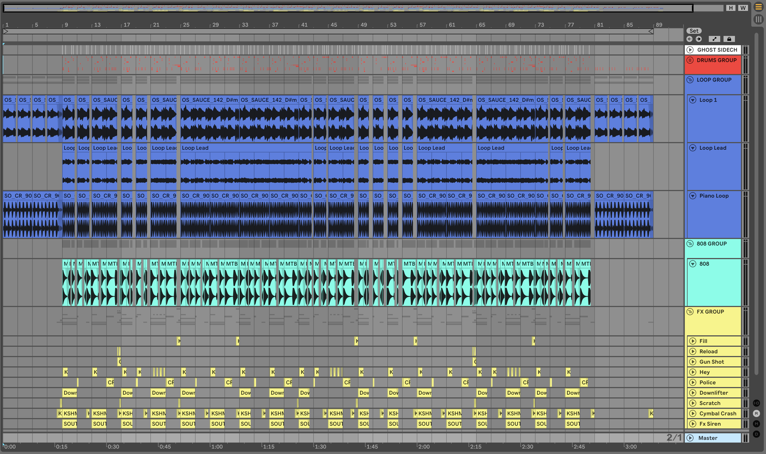The height and width of the screenshot is (454, 766).
Task: Click the Lock Envelopes padlock icon
Action: coord(729,39)
